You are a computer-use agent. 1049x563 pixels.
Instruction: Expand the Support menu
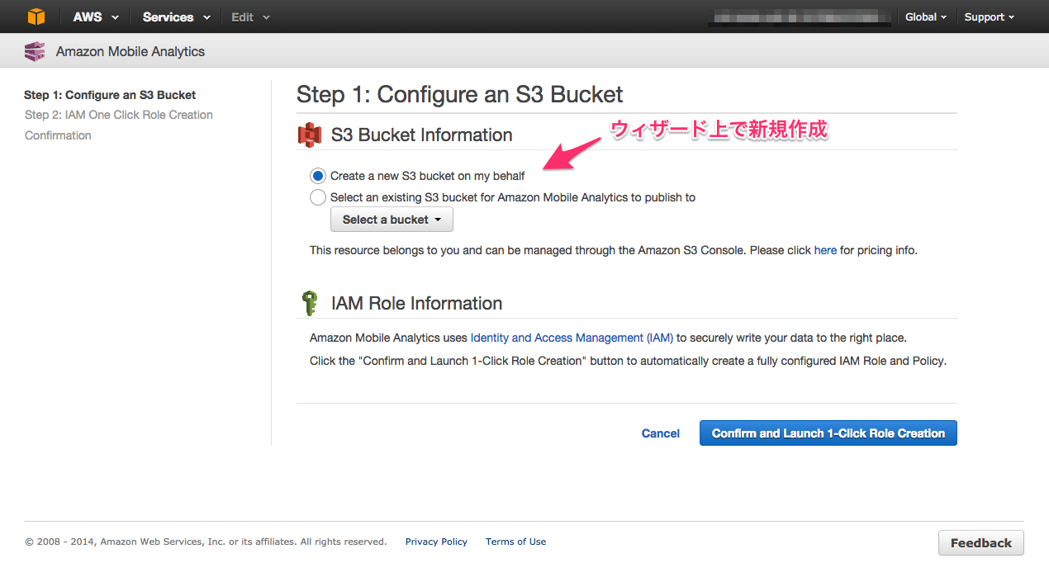coord(989,17)
